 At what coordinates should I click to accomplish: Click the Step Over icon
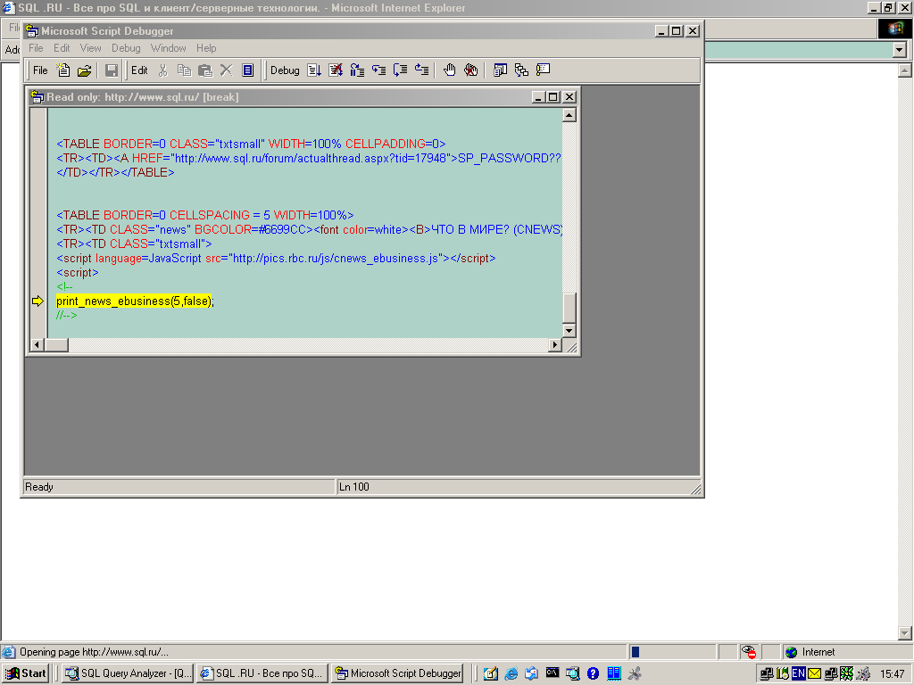[400, 70]
